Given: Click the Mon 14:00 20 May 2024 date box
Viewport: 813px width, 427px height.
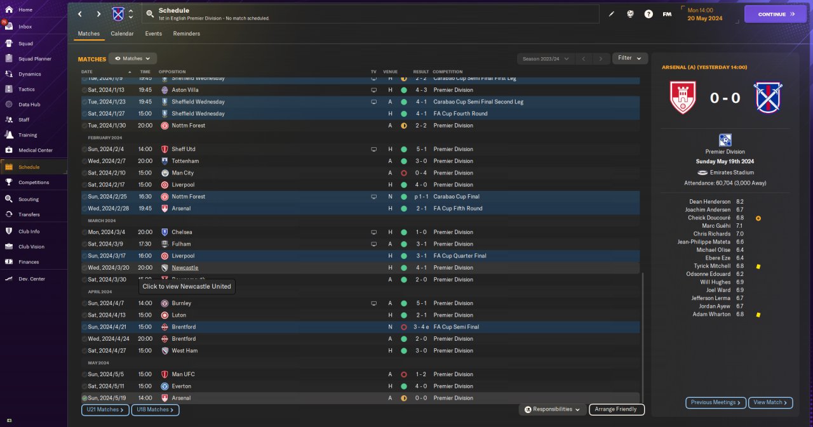Looking at the screenshot, I should (x=709, y=14).
